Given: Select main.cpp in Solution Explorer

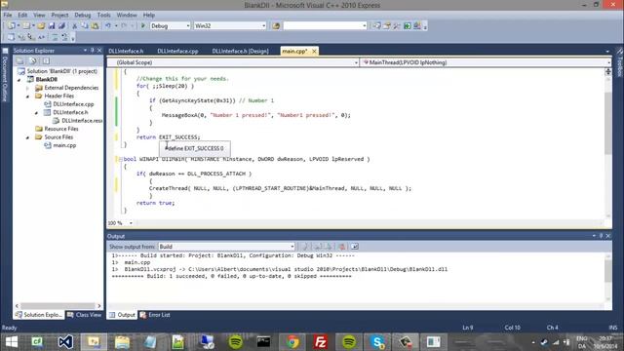Looking at the screenshot, I should click(64, 145).
